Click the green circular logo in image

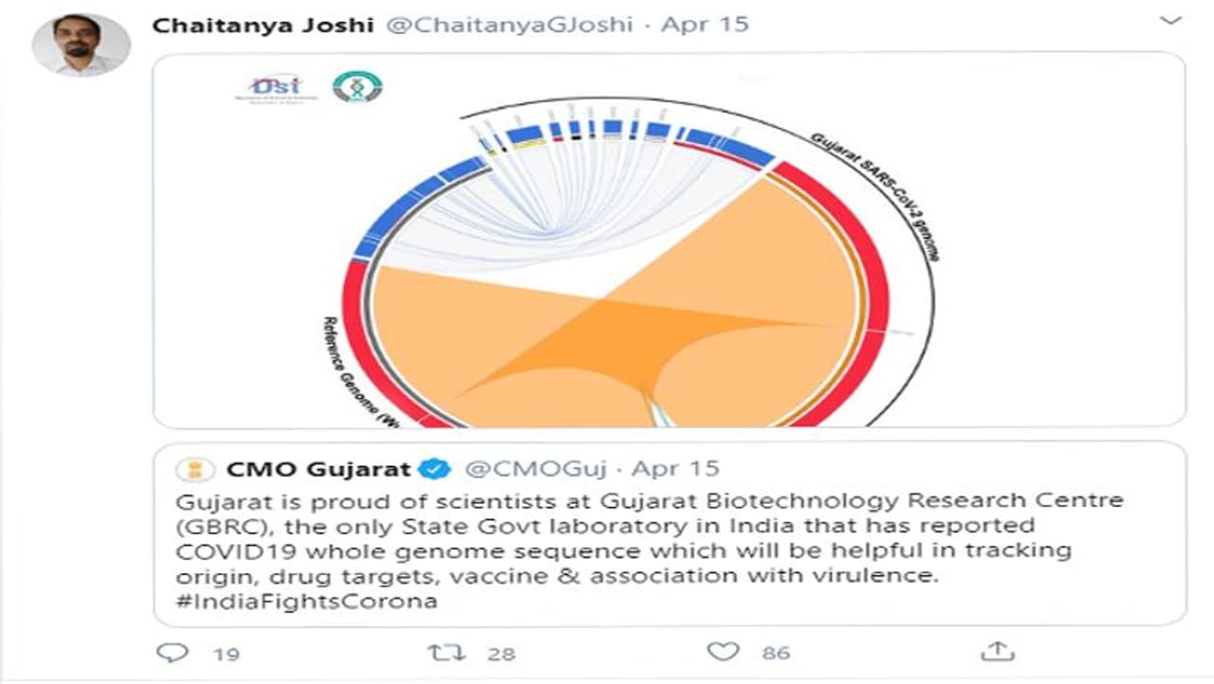(357, 87)
